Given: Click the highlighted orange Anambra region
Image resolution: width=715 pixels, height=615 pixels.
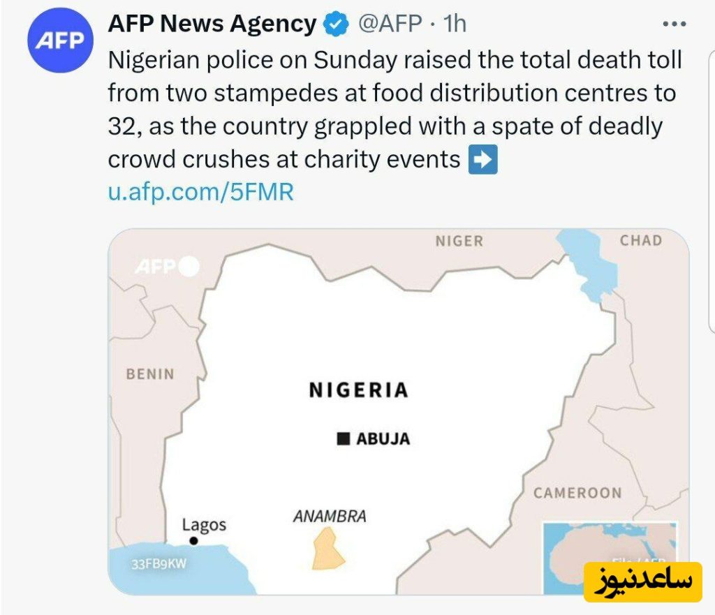Looking at the screenshot, I should pos(325,547).
